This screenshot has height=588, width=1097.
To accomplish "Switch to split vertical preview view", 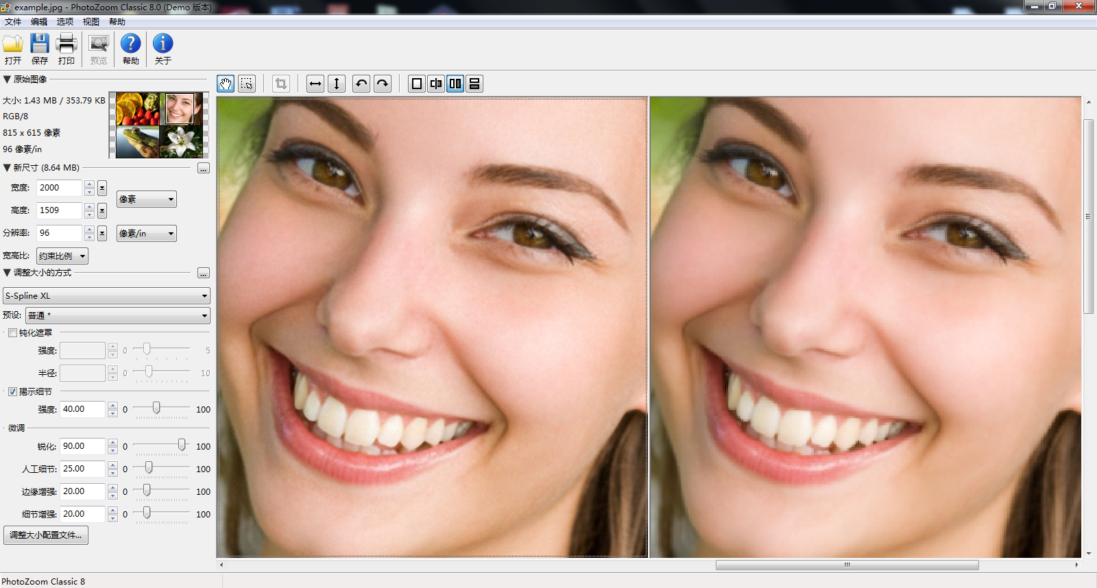I will (x=436, y=84).
